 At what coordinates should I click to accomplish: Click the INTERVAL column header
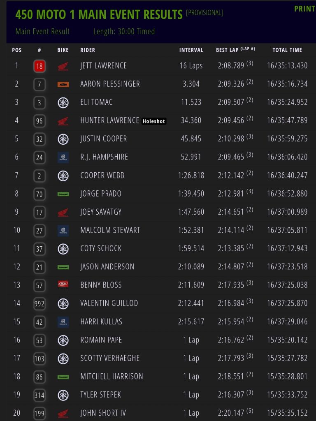click(191, 50)
